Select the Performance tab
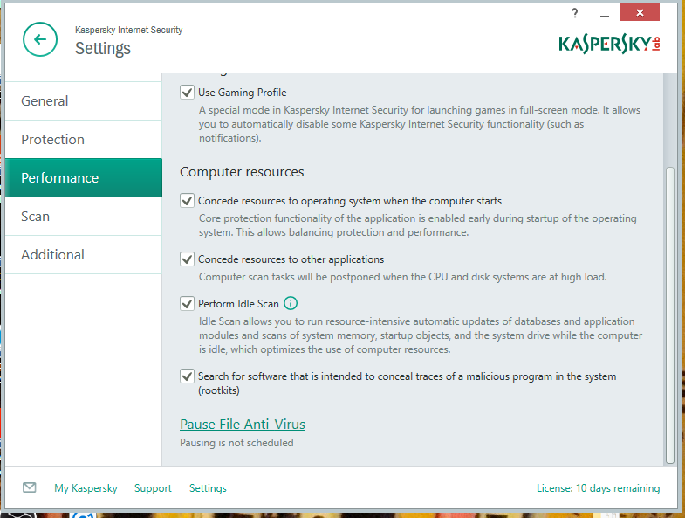The height and width of the screenshot is (518, 685). point(84,177)
